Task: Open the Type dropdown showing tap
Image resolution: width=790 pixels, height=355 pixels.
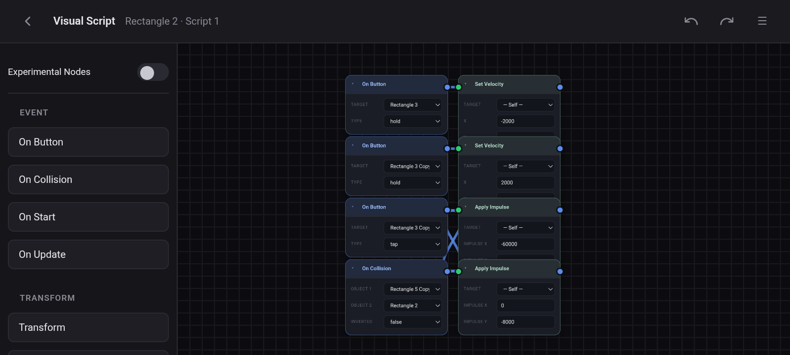Action: tap(413, 244)
